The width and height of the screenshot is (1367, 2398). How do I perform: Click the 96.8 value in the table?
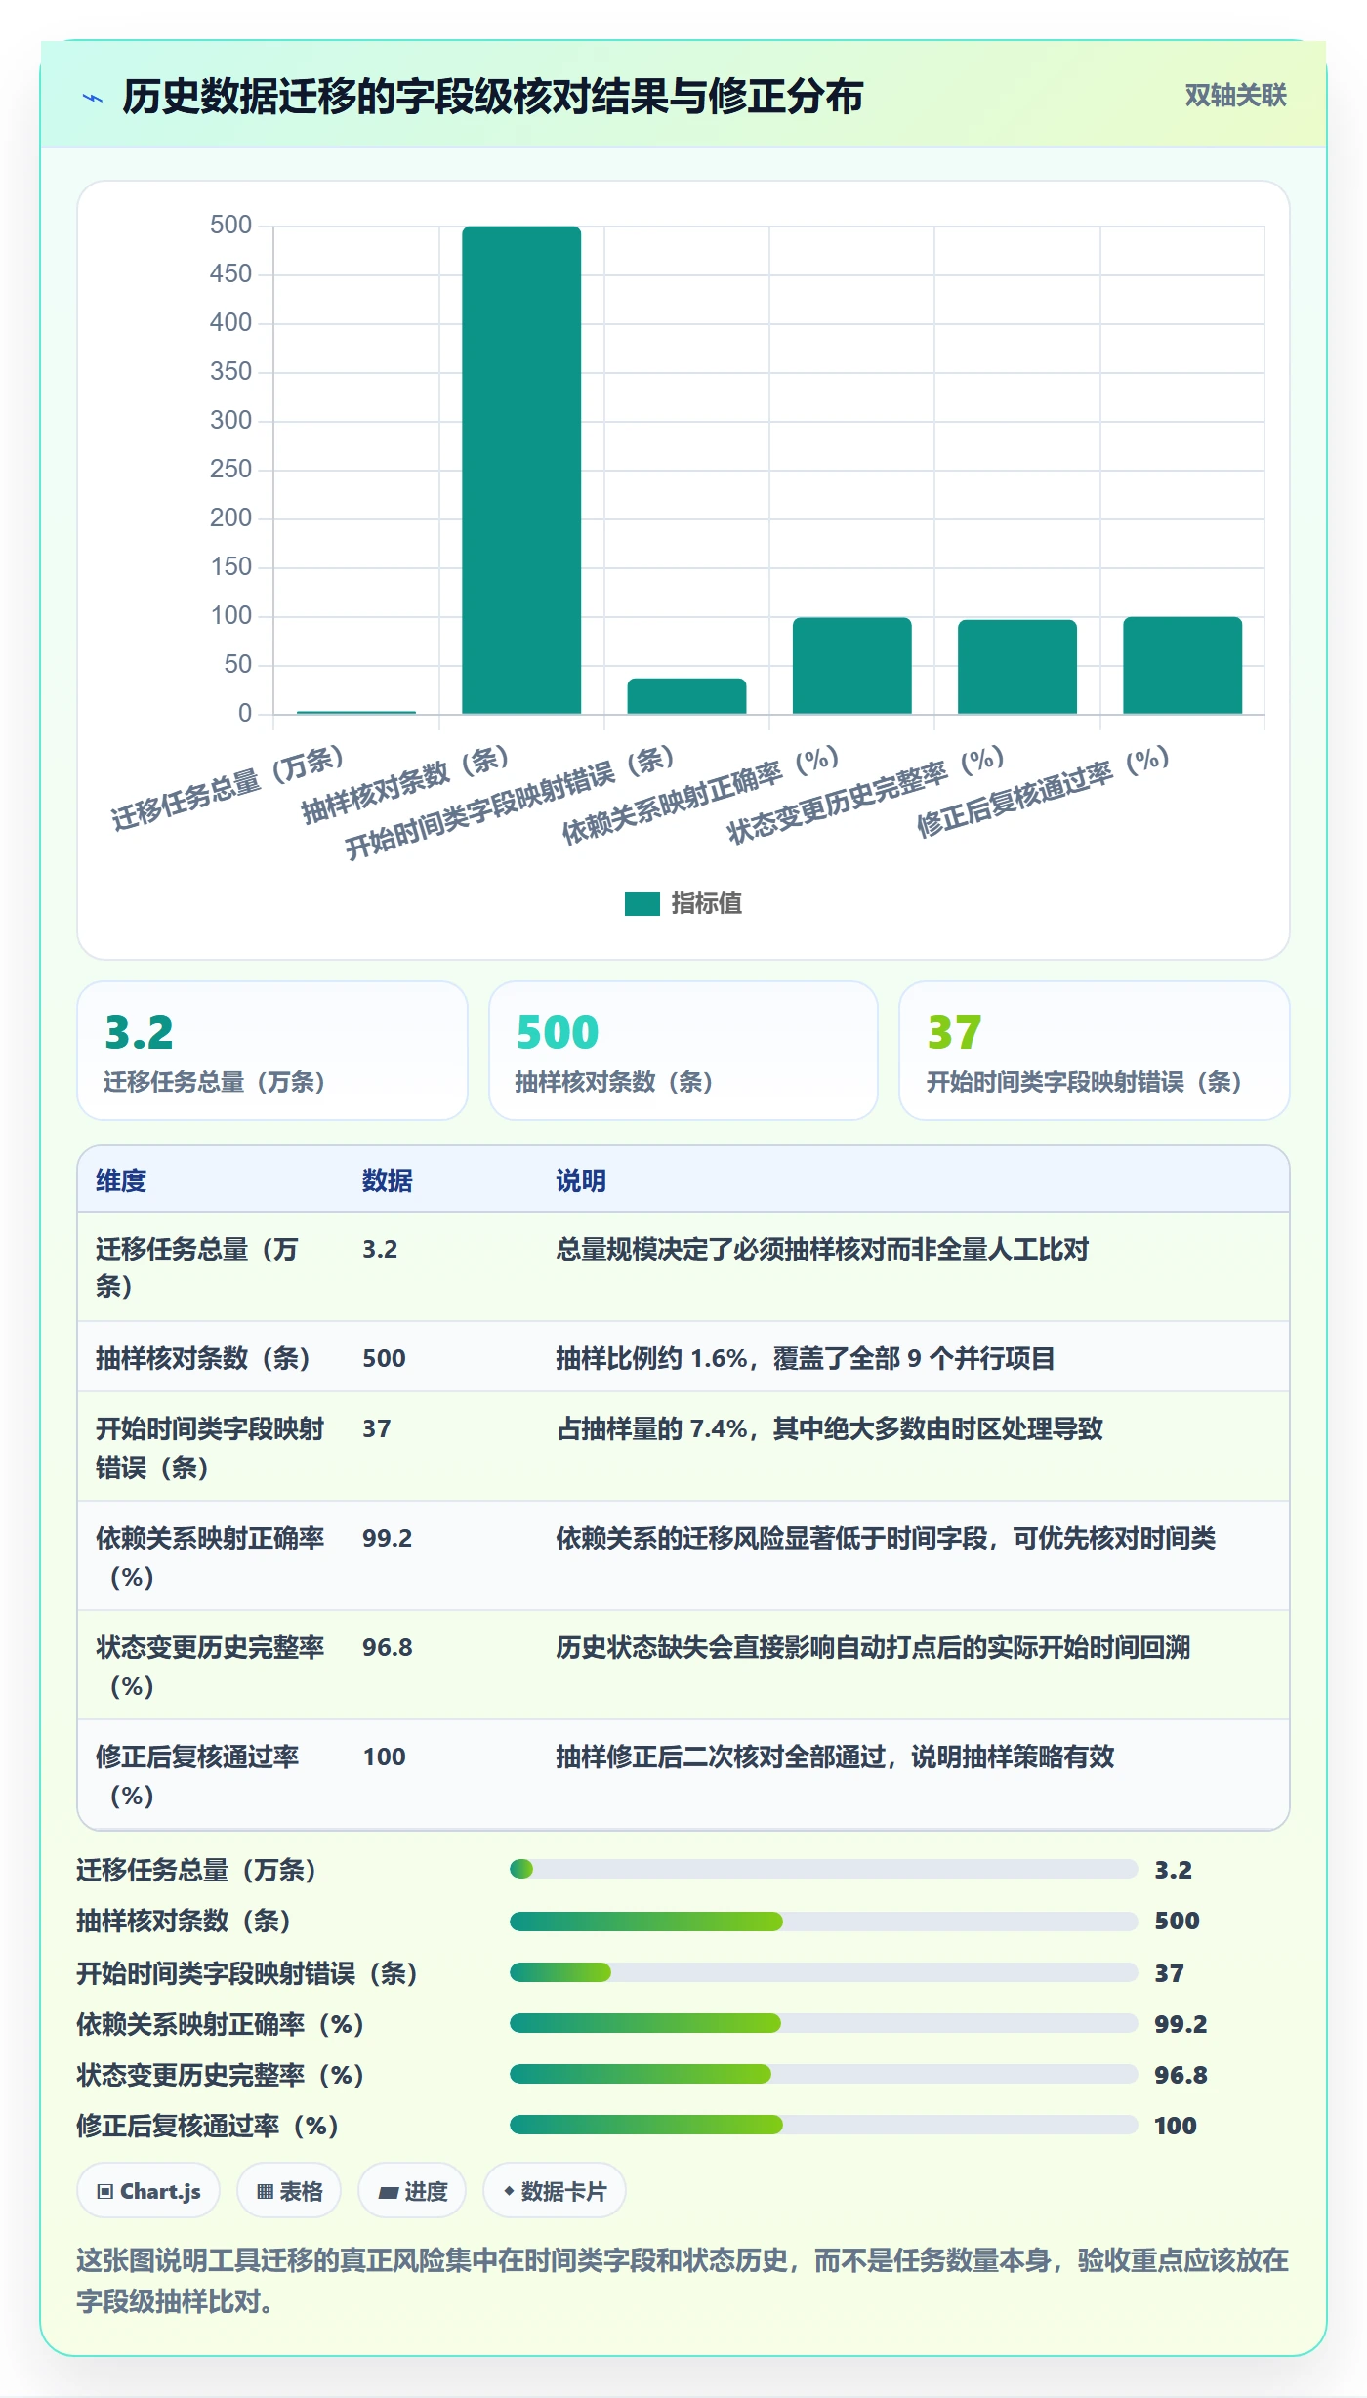[x=388, y=1647]
